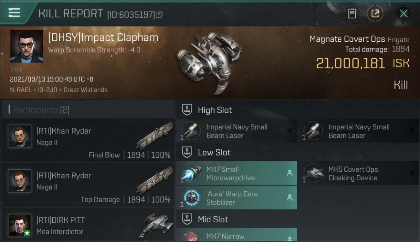Copy the kill report ID icon
The image size is (420, 242).
pos(159,15)
